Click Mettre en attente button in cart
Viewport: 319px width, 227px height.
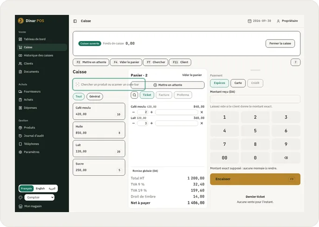pos(167,85)
